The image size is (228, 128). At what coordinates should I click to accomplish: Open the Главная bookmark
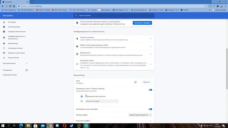click(92, 10)
